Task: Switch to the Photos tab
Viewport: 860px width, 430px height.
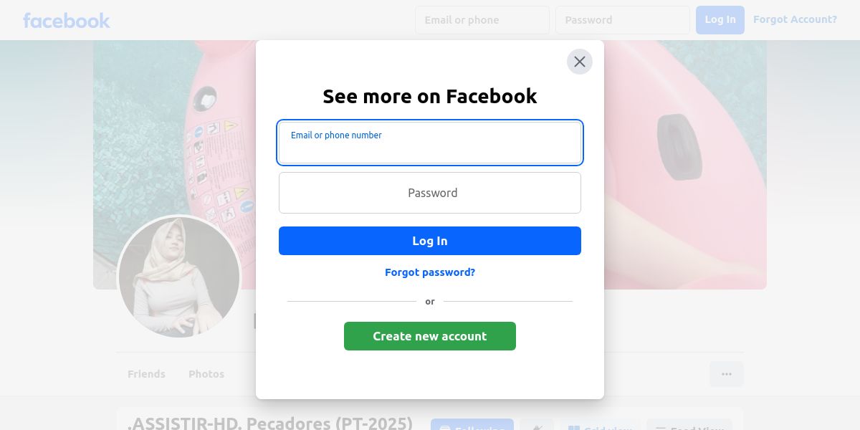Action: pyautogui.click(x=206, y=374)
